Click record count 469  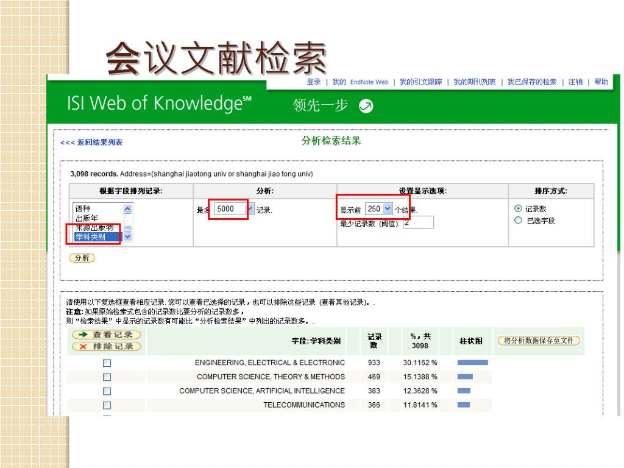(x=374, y=377)
